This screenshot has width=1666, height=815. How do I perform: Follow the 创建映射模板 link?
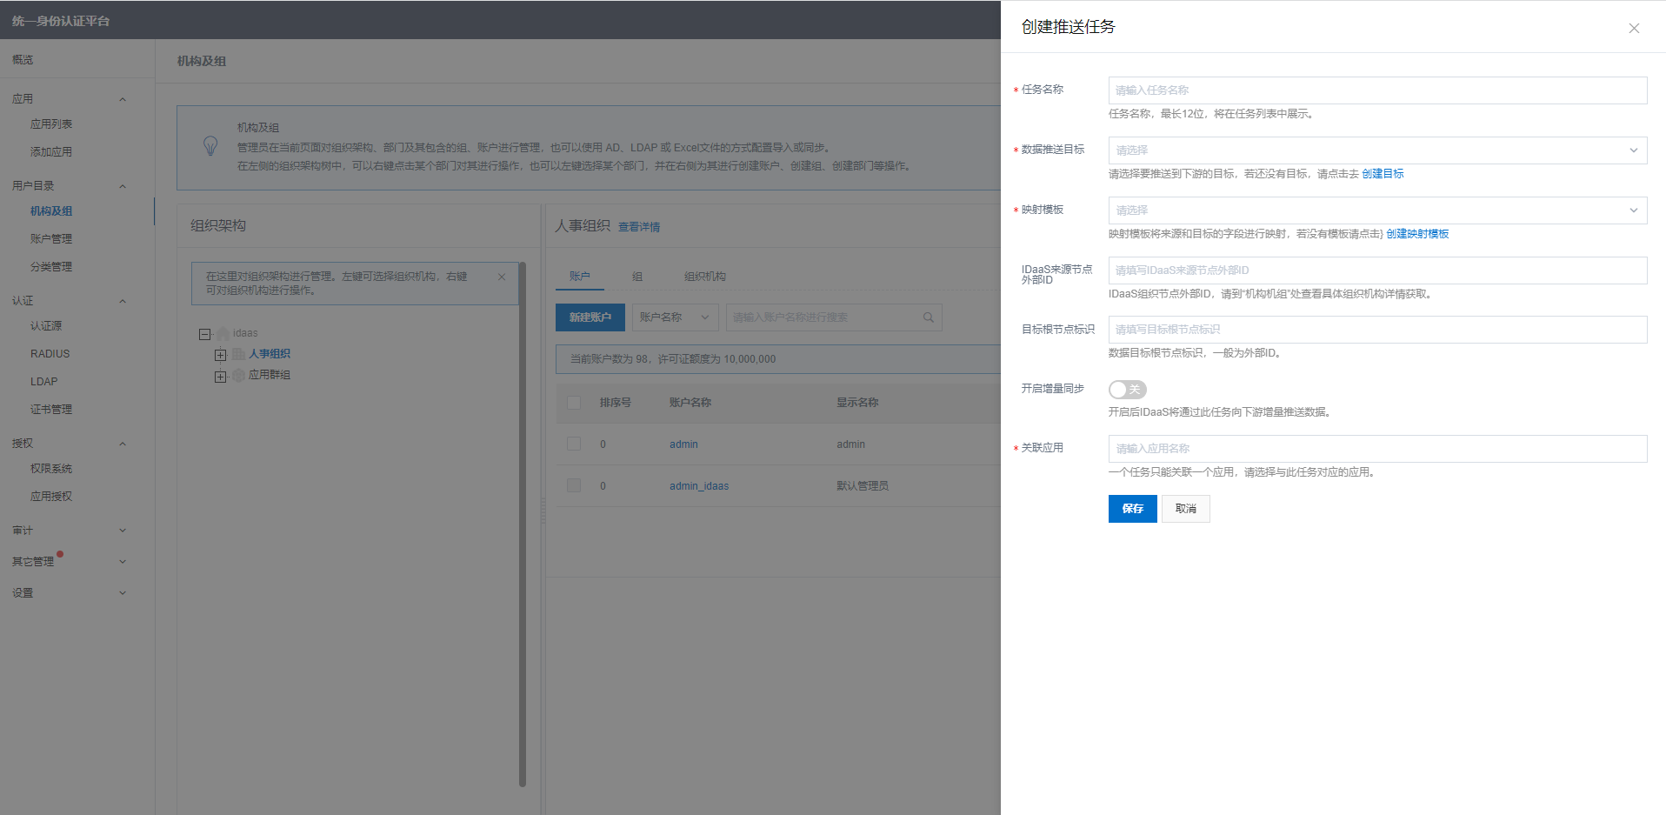click(1416, 234)
